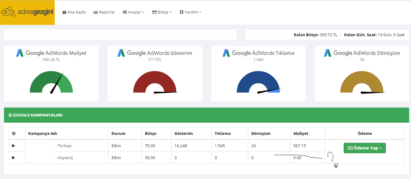This screenshot has height=179, width=411.
Task: Click the adresgezgini logo
Action: (x=27, y=12)
